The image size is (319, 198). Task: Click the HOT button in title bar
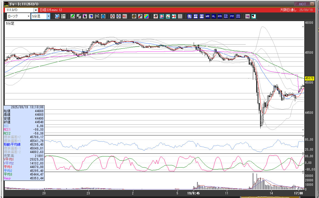coord(302,4)
